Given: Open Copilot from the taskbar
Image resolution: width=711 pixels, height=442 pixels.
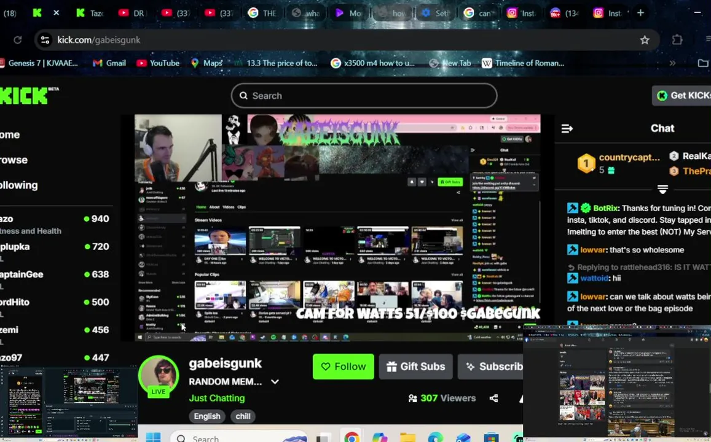Looking at the screenshot, I should (x=380, y=437).
